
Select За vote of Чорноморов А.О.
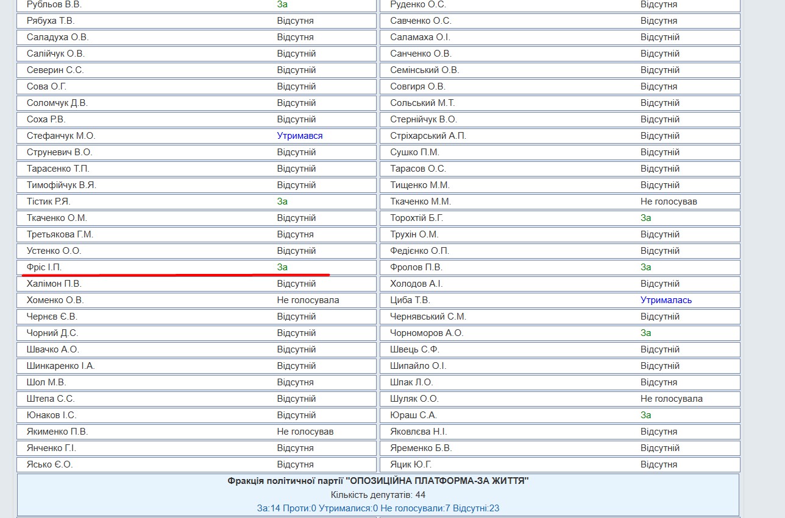646,333
